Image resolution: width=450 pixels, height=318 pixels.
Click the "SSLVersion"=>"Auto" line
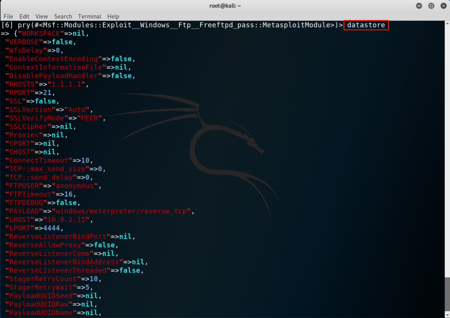coord(49,110)
